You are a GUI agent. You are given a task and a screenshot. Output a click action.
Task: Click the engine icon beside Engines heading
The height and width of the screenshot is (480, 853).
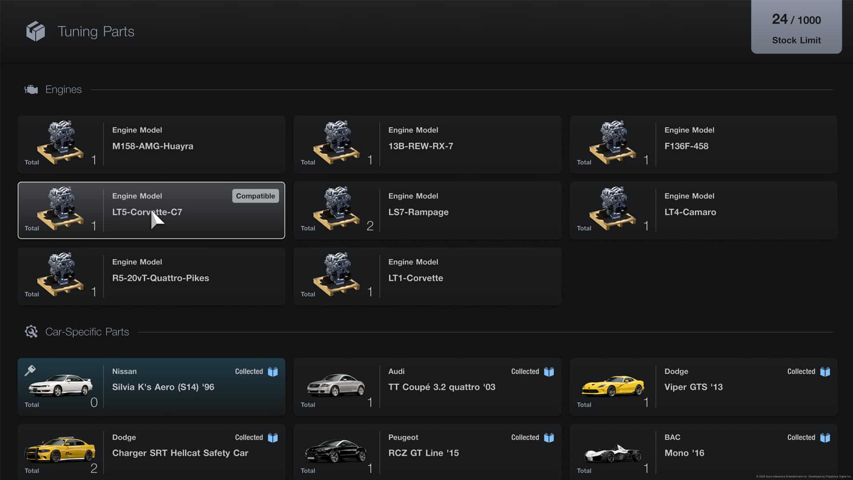point(31,89)
